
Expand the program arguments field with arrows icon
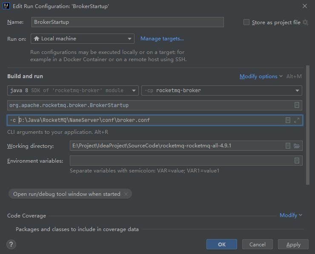pyautogui.click(x=297, y=120)
